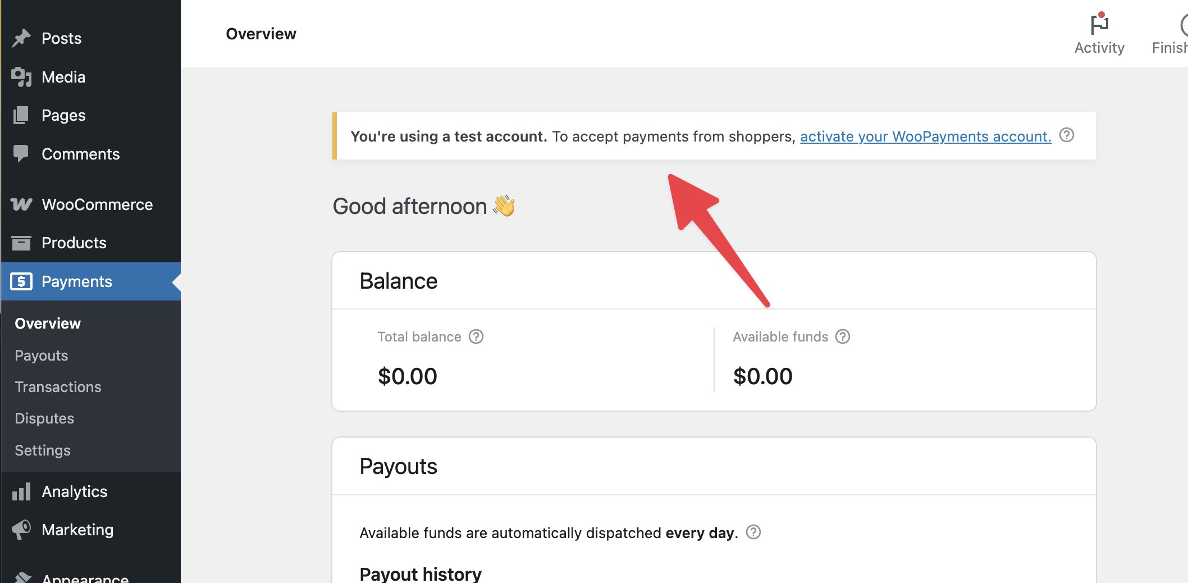Click the Analytics bar chart icon

(x=21, y=492)
